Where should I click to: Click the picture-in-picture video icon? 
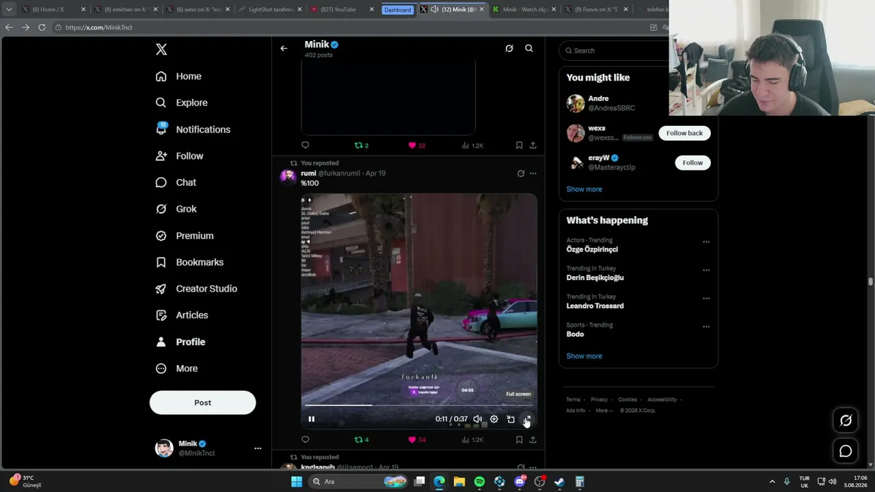[511, 420]
